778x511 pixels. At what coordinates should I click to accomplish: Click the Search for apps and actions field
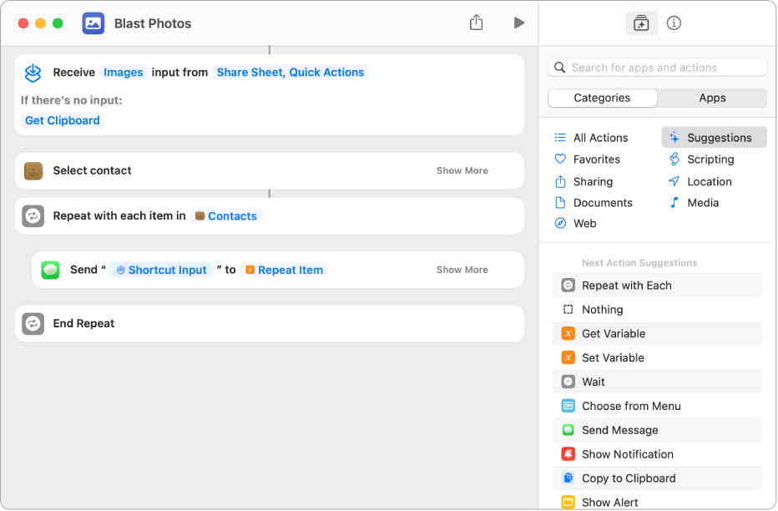click(658, 68)
